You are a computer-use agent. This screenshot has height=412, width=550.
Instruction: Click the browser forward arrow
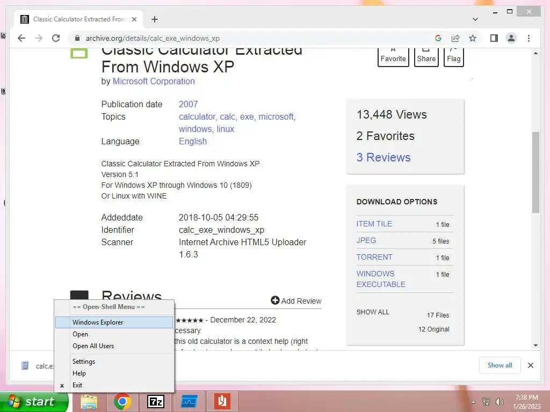coord(39,38)
